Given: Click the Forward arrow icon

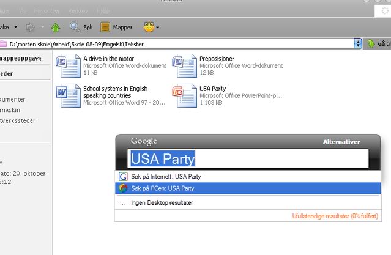Looking at the screenshot, I should click(x=30, y=27).
